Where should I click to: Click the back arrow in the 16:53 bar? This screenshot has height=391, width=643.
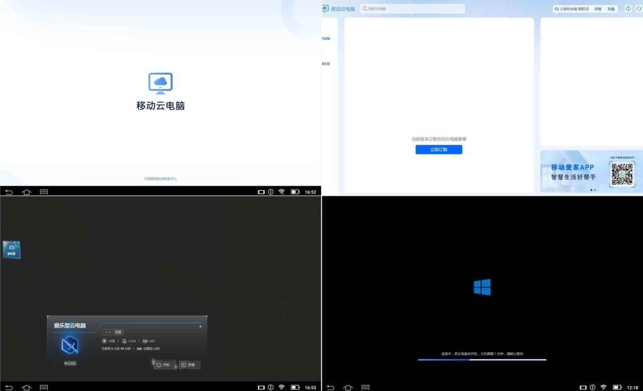click(x=9, y=387)
